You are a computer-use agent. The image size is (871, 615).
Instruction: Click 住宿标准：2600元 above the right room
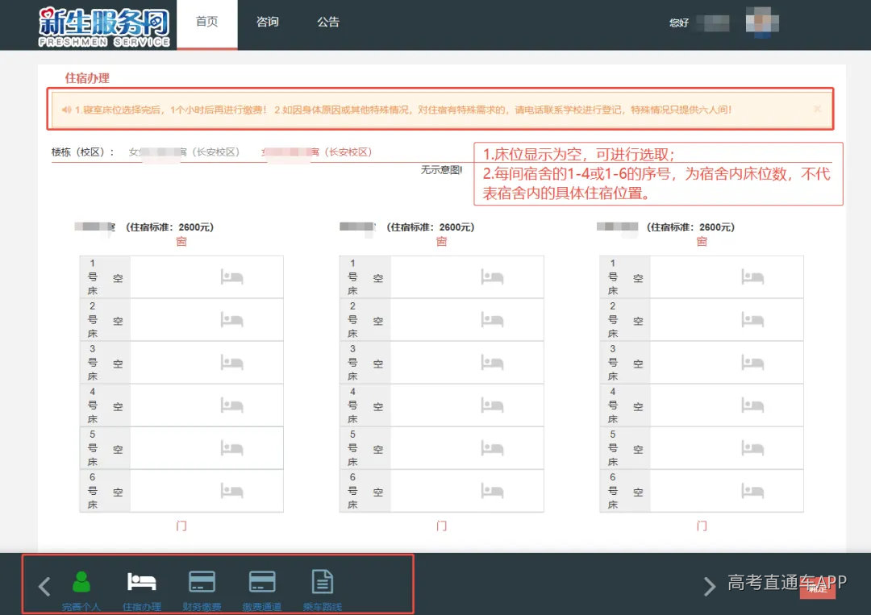pyautogui.click(x=690, y=227)
